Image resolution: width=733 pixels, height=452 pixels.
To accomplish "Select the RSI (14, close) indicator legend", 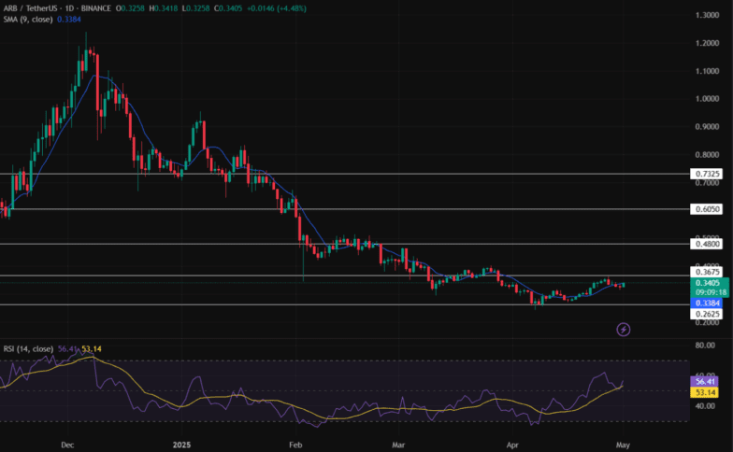I will click(28, 349).
